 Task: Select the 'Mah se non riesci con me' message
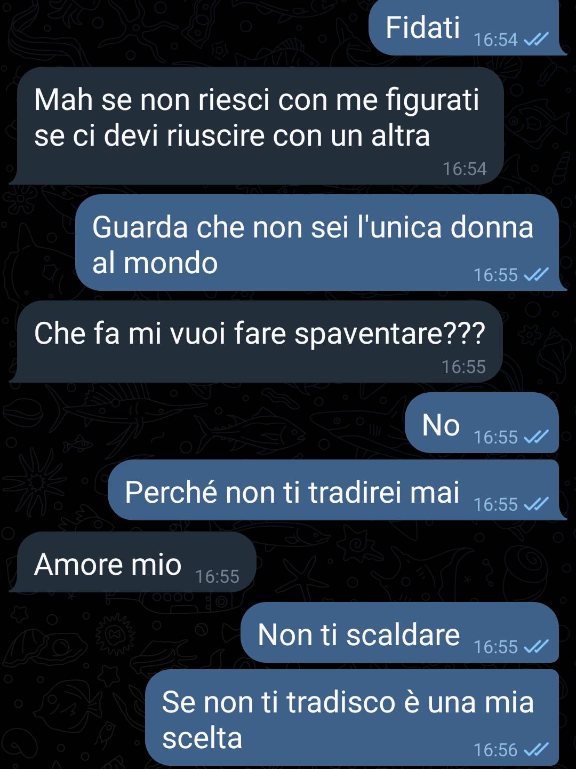click(x=257, y=126)
